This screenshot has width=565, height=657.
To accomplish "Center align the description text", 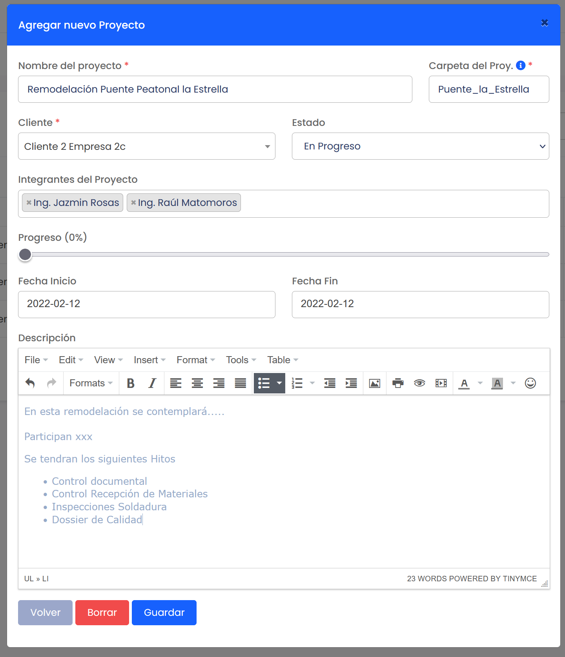I will tap(197, 383).
